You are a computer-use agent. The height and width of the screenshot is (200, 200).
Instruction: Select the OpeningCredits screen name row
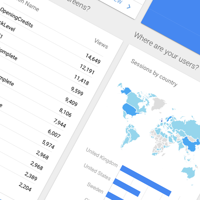click(x=17, y=17)
